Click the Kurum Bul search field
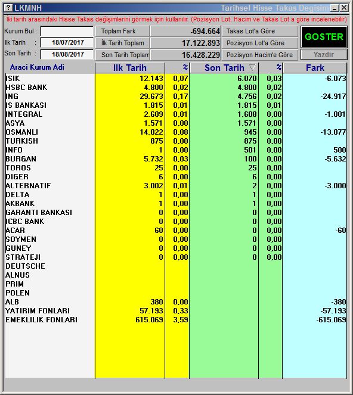Image resolution: width=353 pixels, height=395 pixels. [x=67, y=31]
